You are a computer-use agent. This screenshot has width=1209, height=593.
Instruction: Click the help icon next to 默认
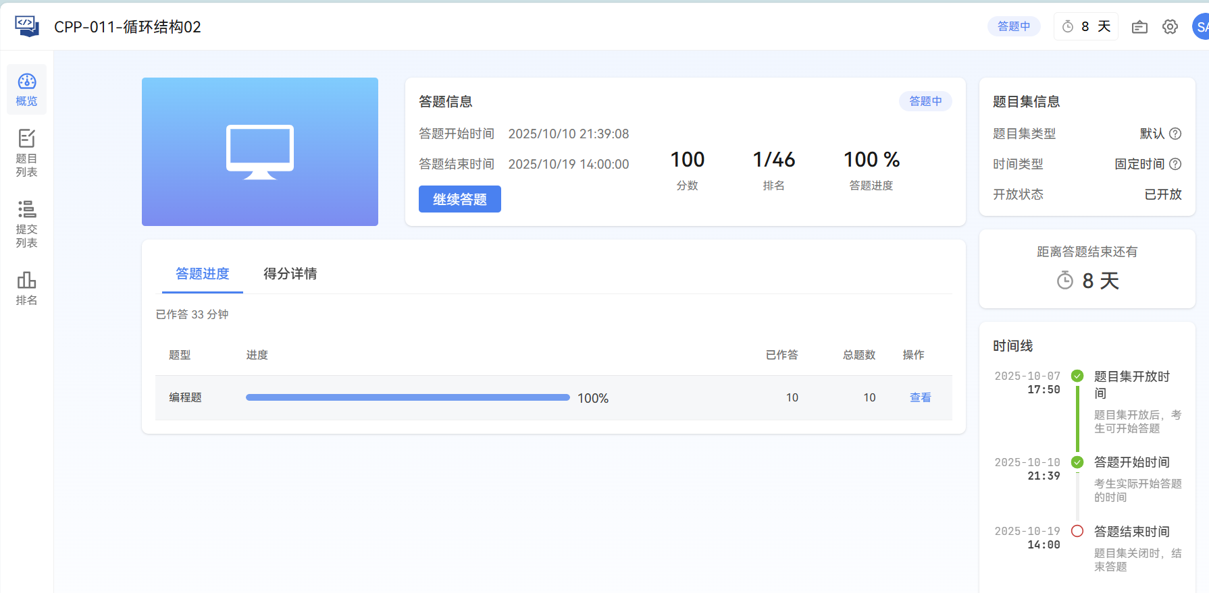pyautogui.click(x=1175, y=134)
